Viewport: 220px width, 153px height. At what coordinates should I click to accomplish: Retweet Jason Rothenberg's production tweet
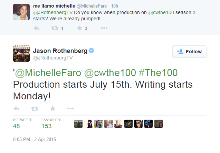click(x=35, y=108)
